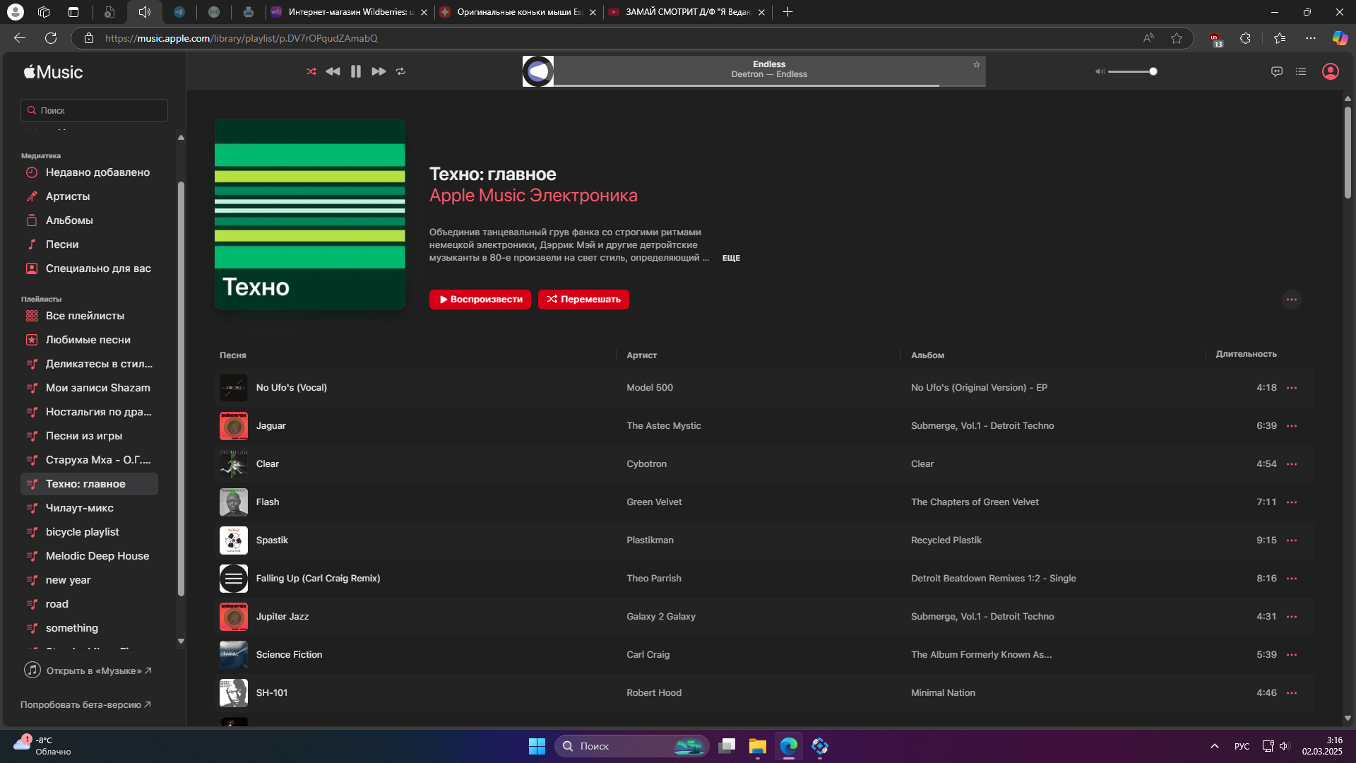
Task: Open the Мои записи Shazam playlist
Action: [x=97, y=388]
